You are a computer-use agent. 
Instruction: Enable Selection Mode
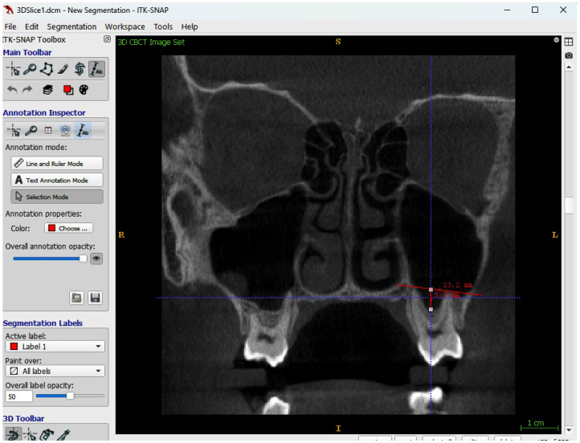pos(57,197)
